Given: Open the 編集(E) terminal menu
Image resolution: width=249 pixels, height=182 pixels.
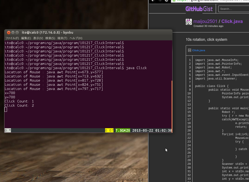Looking at the screenshot, I should click(x=26, y=38).
